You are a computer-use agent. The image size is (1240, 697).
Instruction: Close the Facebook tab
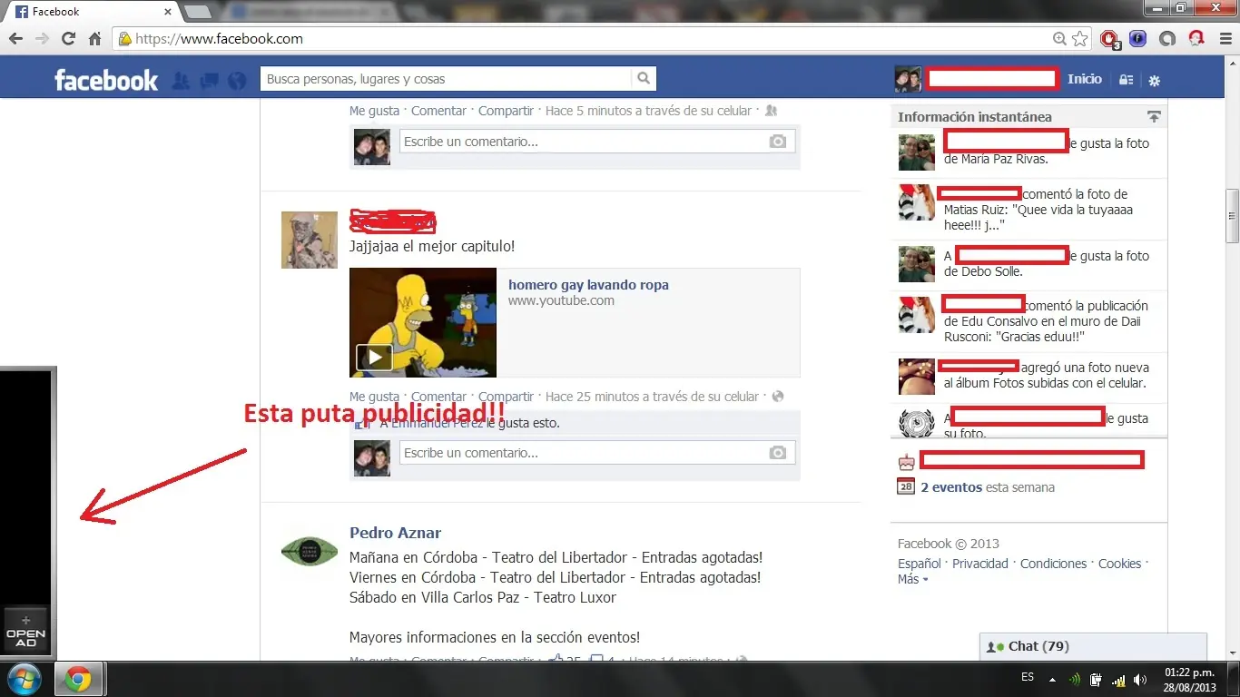click(x=168, y=12)
